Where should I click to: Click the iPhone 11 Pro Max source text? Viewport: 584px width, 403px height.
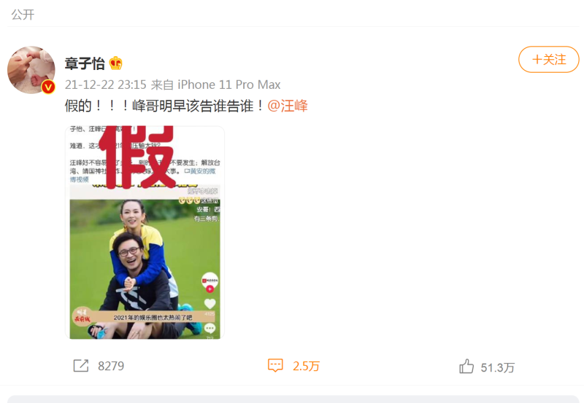pos(229,85)
